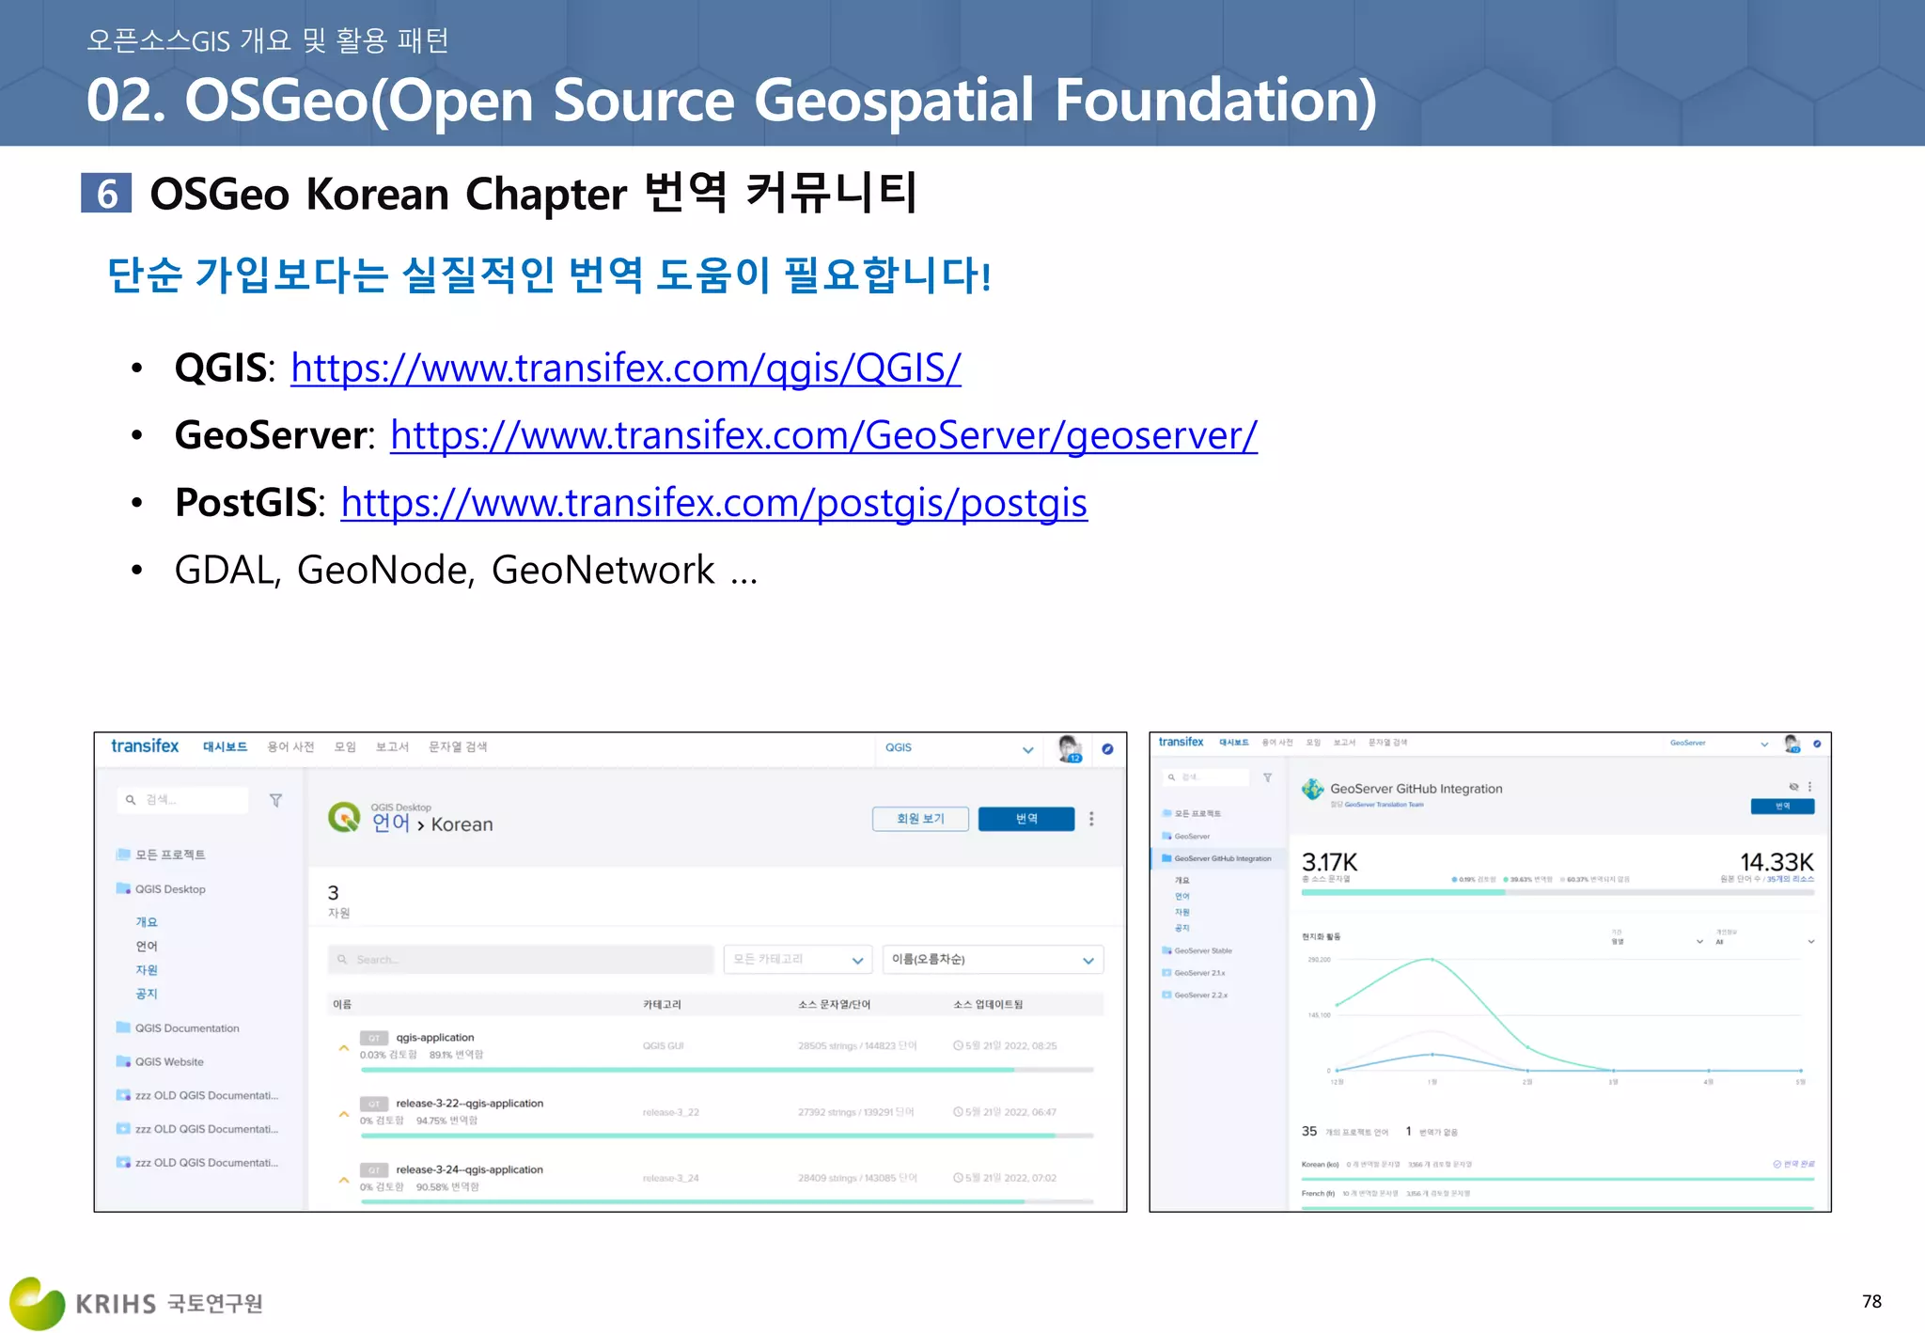Click the 모든 프로젝트 folder icon in QGIS sidebar
Screen dimensions: 1925x1333
[123, 855]
